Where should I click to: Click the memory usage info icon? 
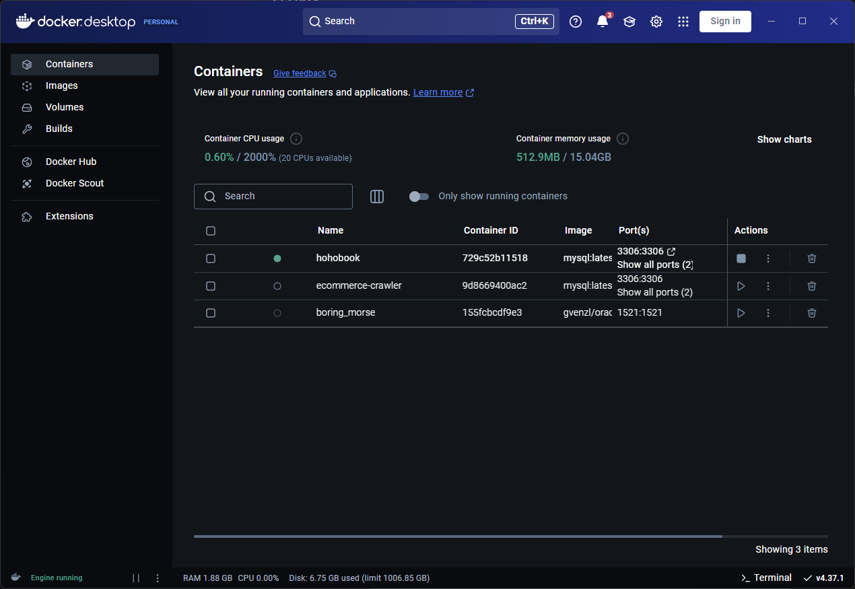623,139
